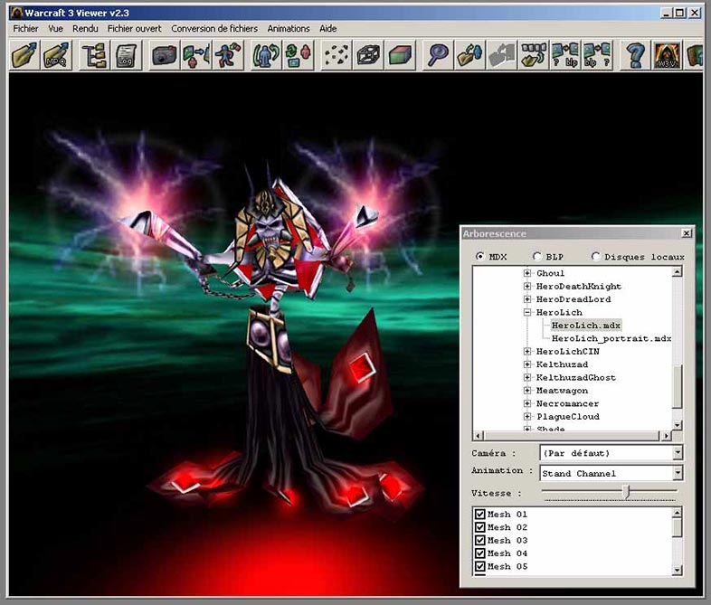Uncheck the Mesh 01 checkbox

(479, 515)
